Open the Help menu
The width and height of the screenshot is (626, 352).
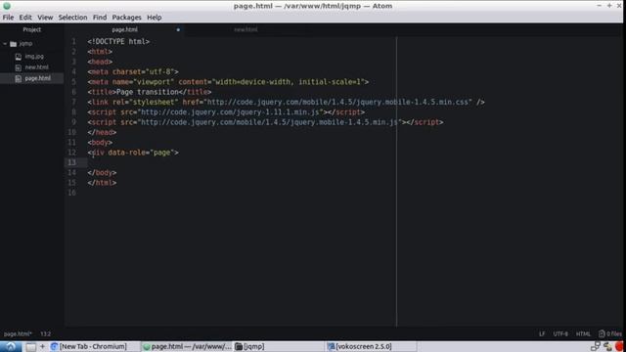coord(155,18)
